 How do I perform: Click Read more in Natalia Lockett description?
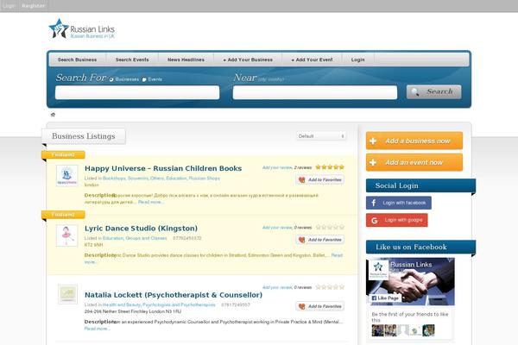pos(97,329)
